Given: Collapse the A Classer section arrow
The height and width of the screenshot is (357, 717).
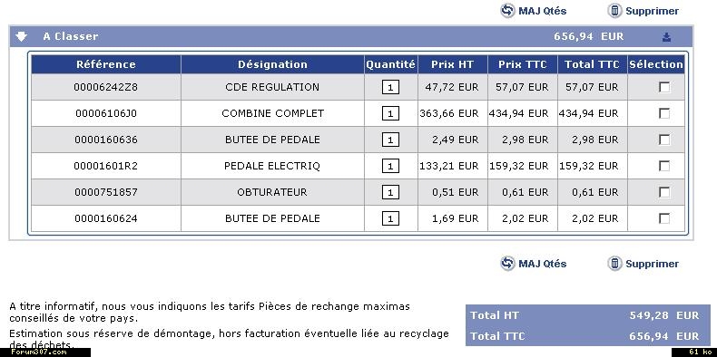Looking at the screenshot, I should [21, 36].
